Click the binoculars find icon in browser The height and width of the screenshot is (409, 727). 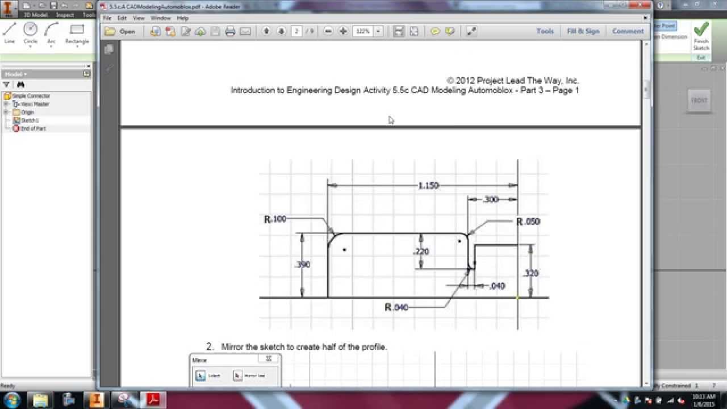pyautogui.click(x=22, y=84)
